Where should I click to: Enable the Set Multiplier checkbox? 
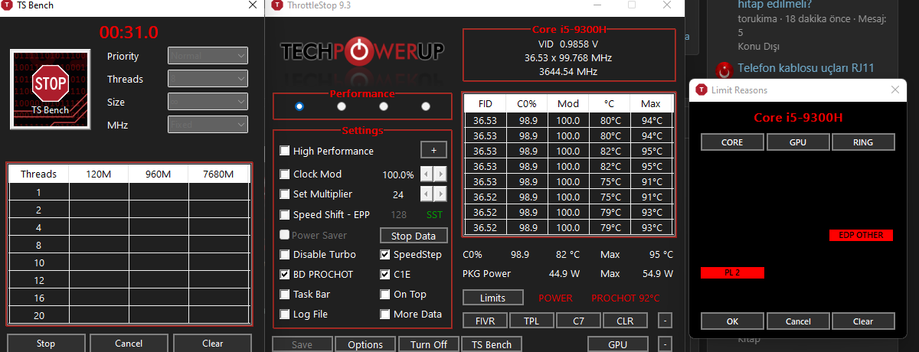(285, 194)
